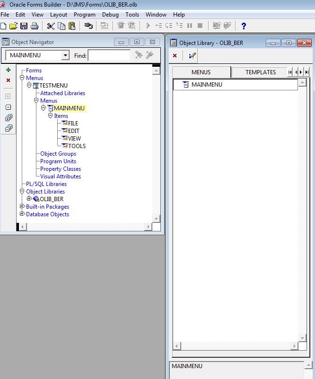Click the Connect to database icon

(x=88, y=26)
